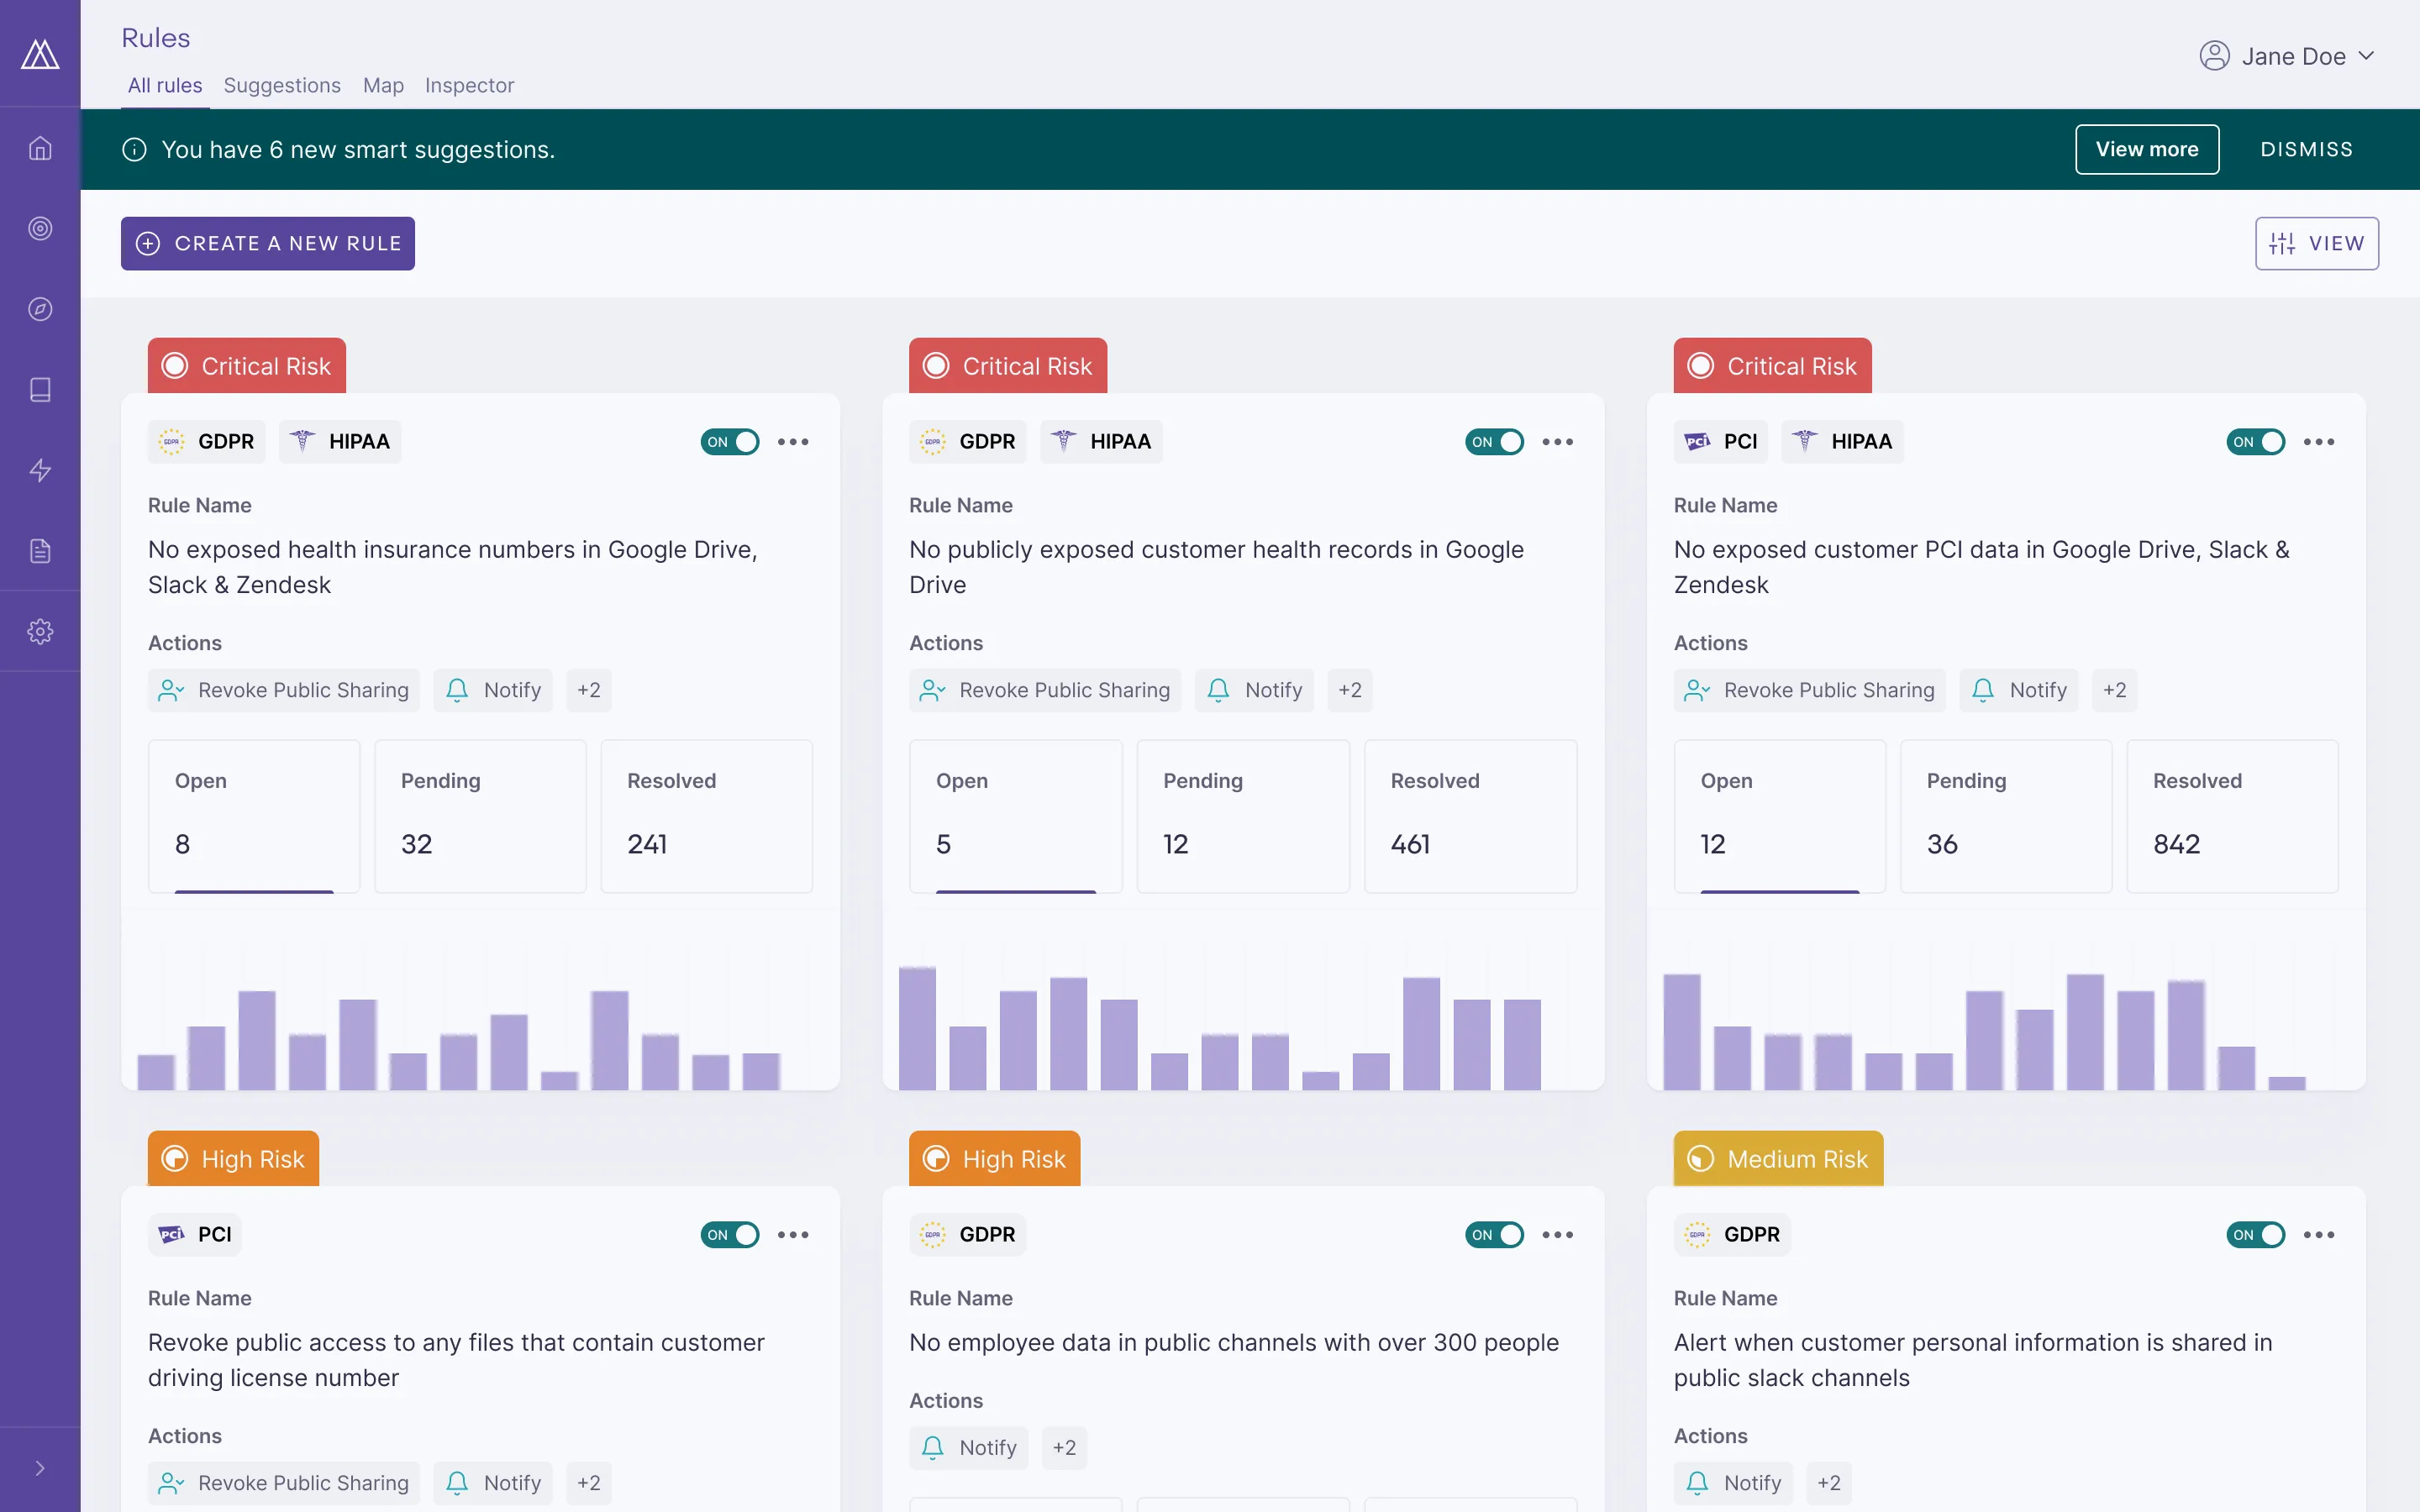The width and height of the screenshot is (2420, 1512).
Task: Click CREATE A NEW RULE
Action: tap(267, 243)
